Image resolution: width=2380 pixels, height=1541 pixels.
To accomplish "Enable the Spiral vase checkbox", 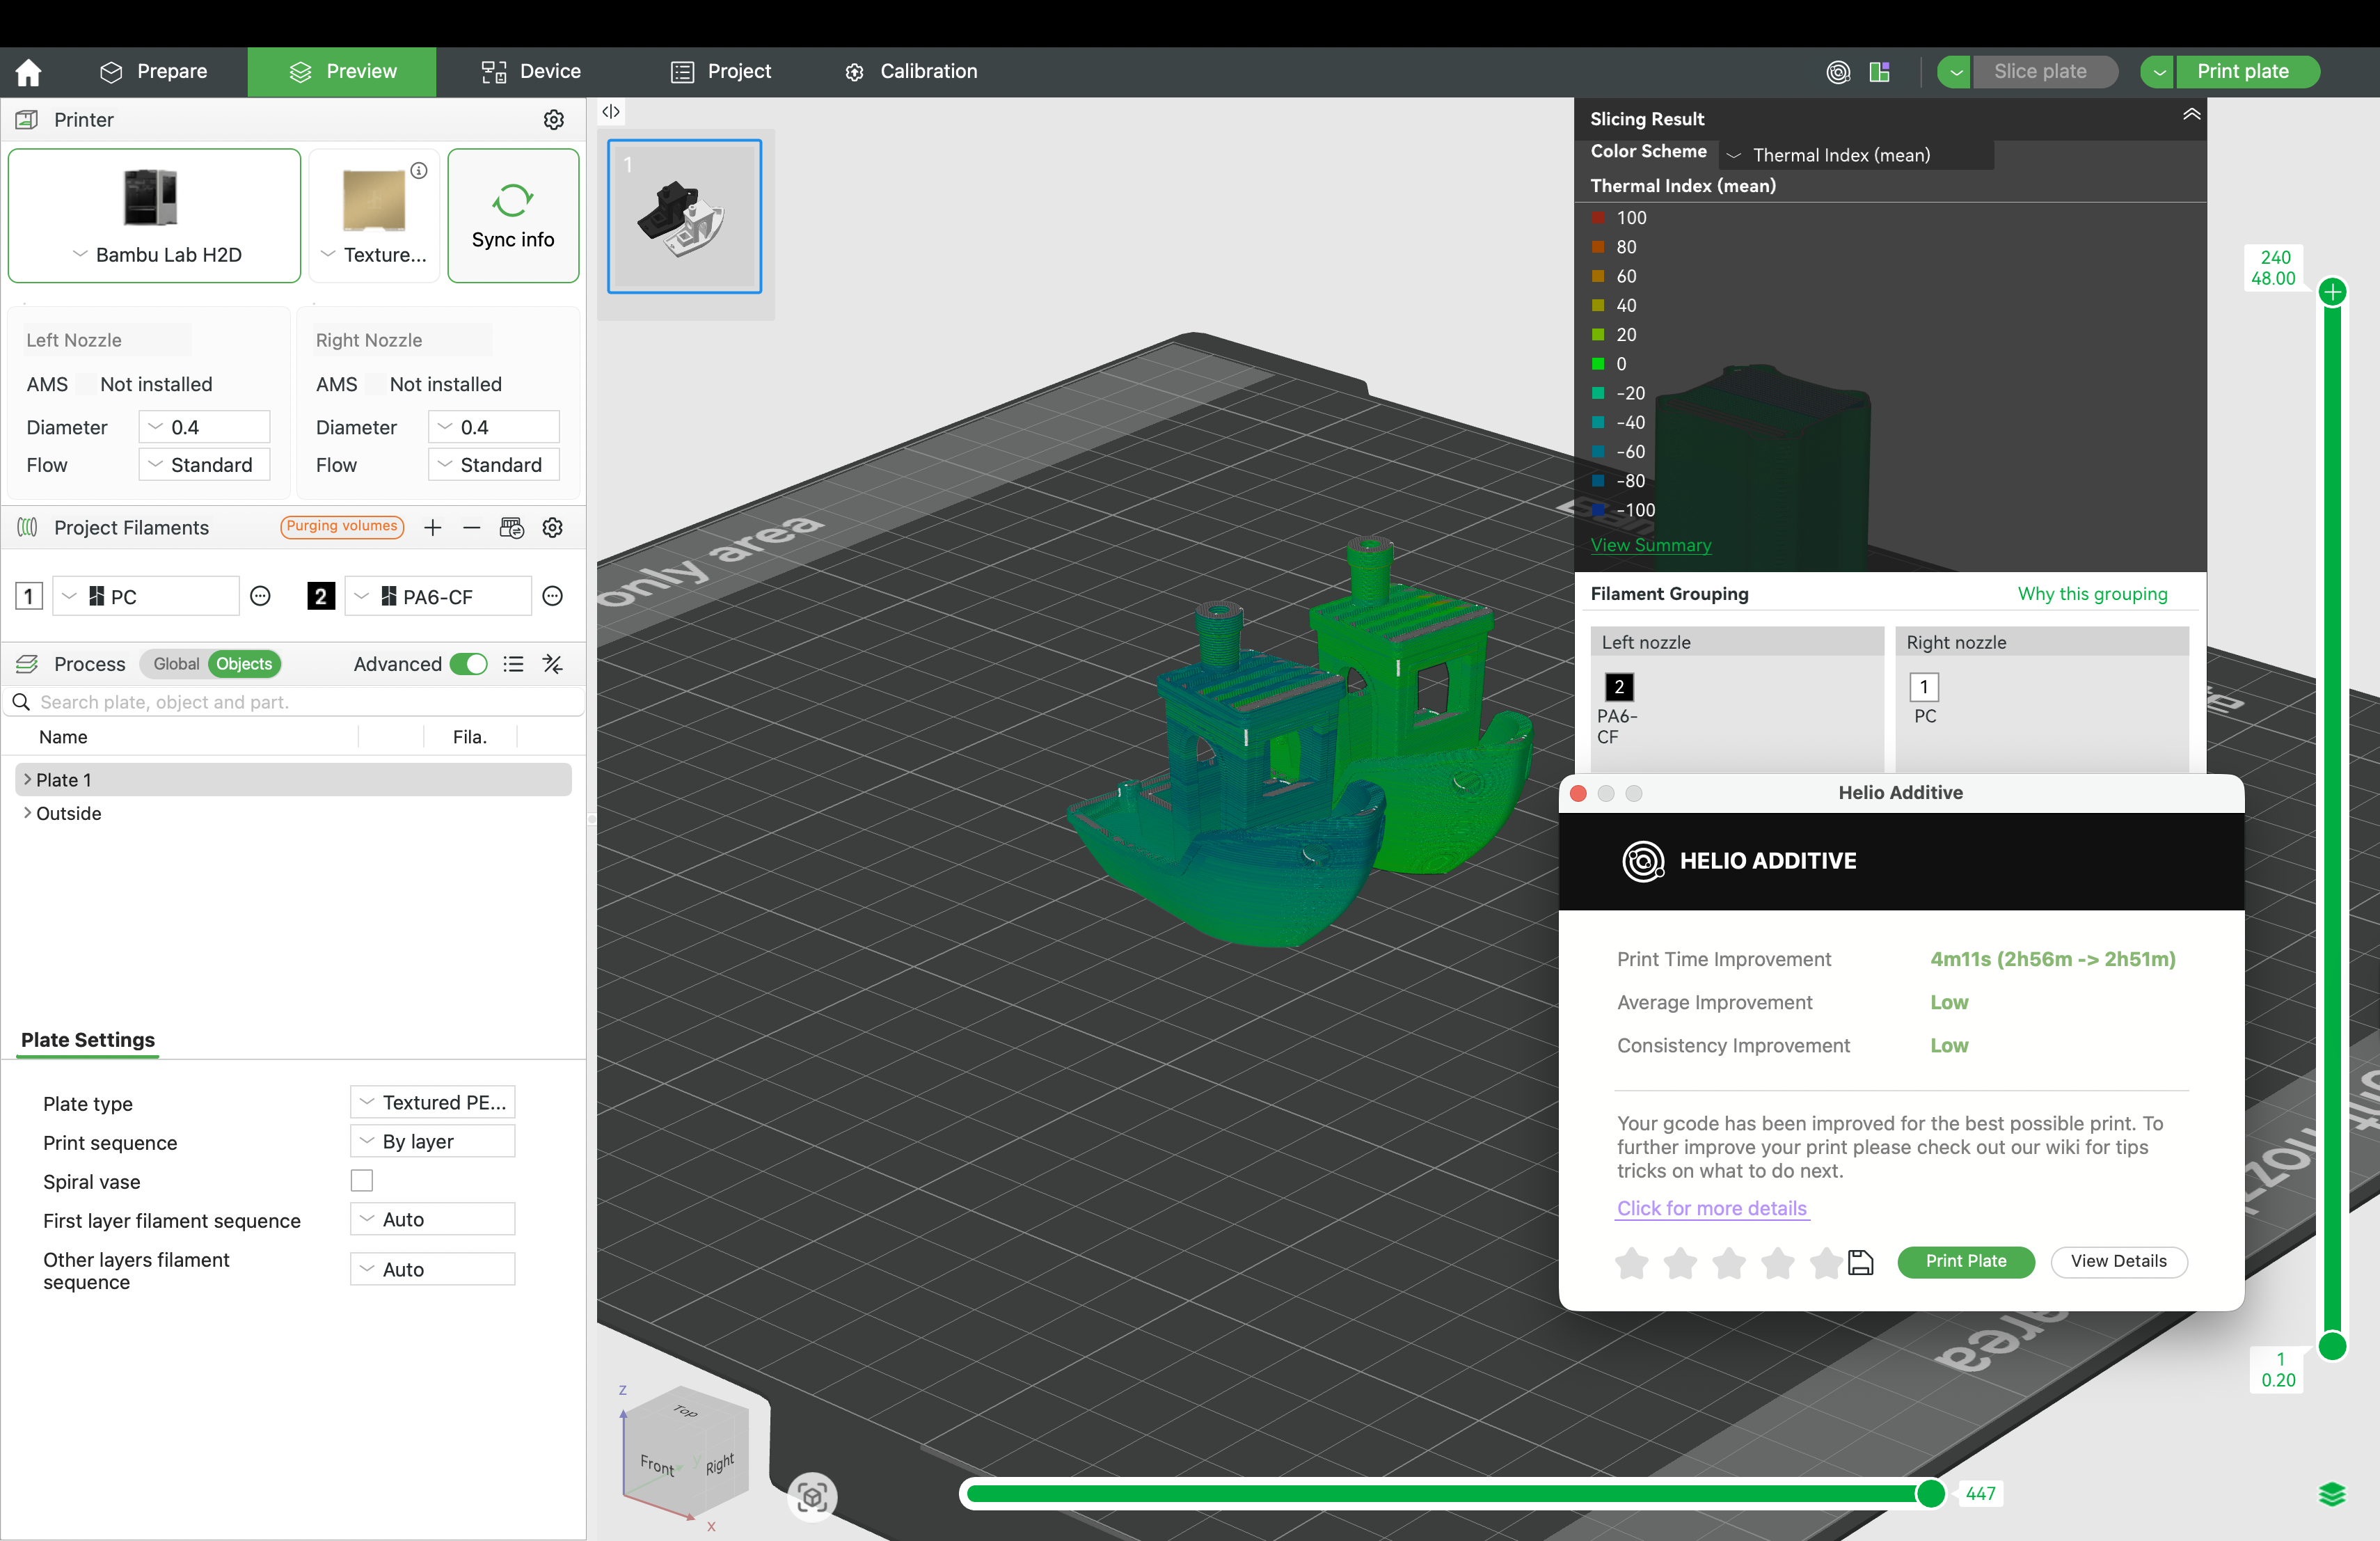I will click(362, 1181).
